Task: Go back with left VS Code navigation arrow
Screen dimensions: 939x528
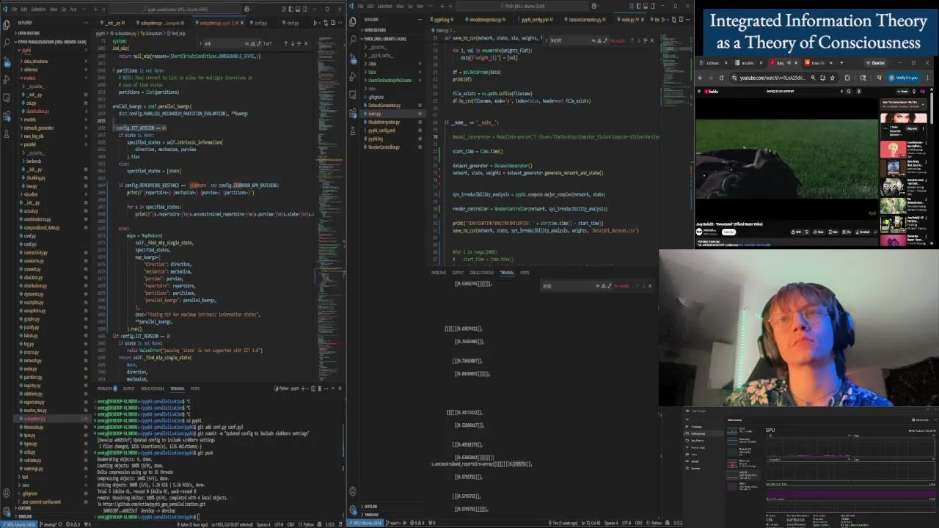Action: coord(96,10)
